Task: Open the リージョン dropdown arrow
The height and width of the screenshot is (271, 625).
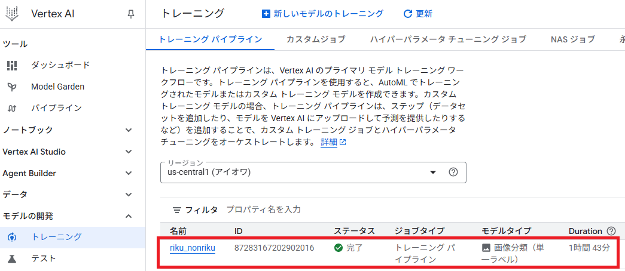Action: coord(433,173)
